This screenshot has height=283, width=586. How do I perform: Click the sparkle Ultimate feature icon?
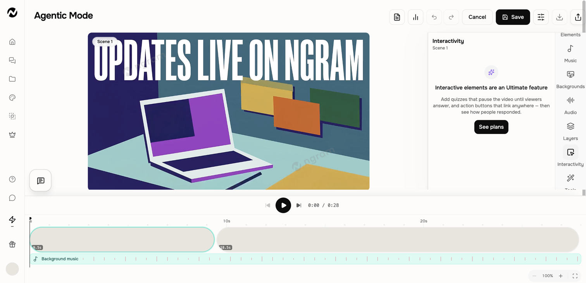(491, 72)
